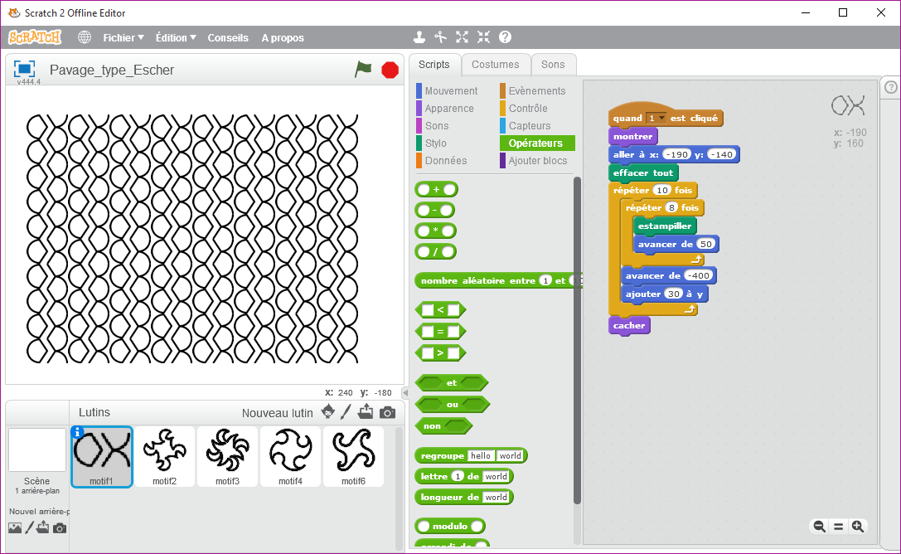Switch to the Sons tab
Screen dimensions: 901x554
click(x=553, y=65)
